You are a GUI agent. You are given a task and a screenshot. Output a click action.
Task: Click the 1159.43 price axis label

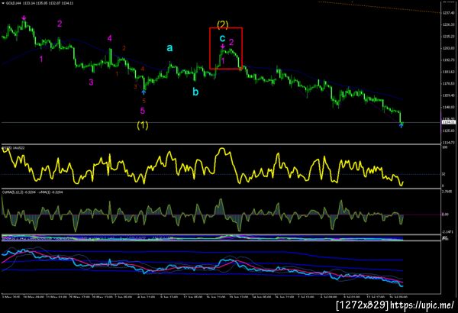tap(449, 95)
